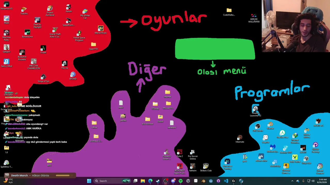Open the nebu document file
This screenshot has width=330, height=185.
click(121, 105)
